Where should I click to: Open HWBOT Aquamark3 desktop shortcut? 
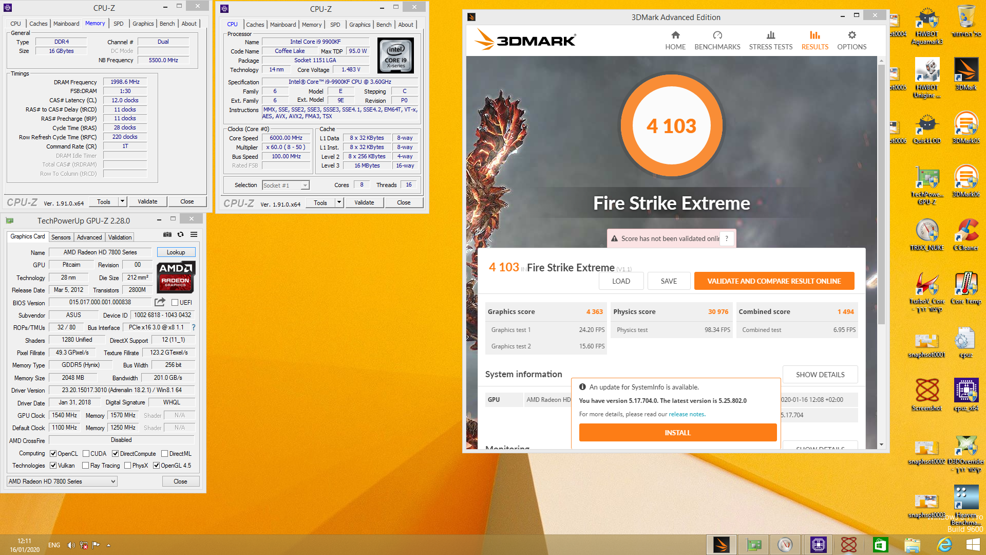tap(927, 26)
